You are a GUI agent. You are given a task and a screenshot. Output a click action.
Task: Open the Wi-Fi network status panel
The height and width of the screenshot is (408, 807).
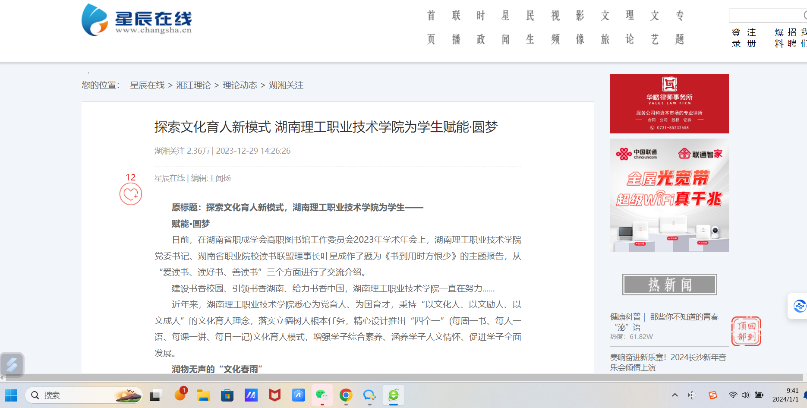click(733, 395)
